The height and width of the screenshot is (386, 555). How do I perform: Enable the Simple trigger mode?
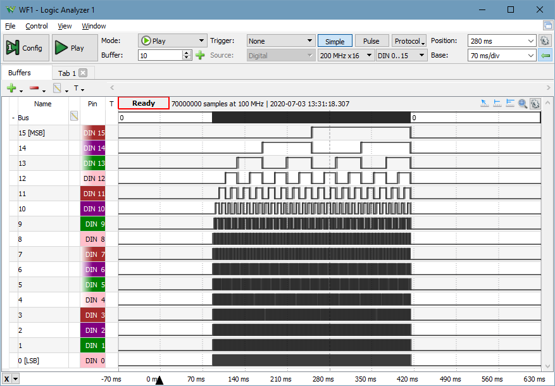coord(335,41)
